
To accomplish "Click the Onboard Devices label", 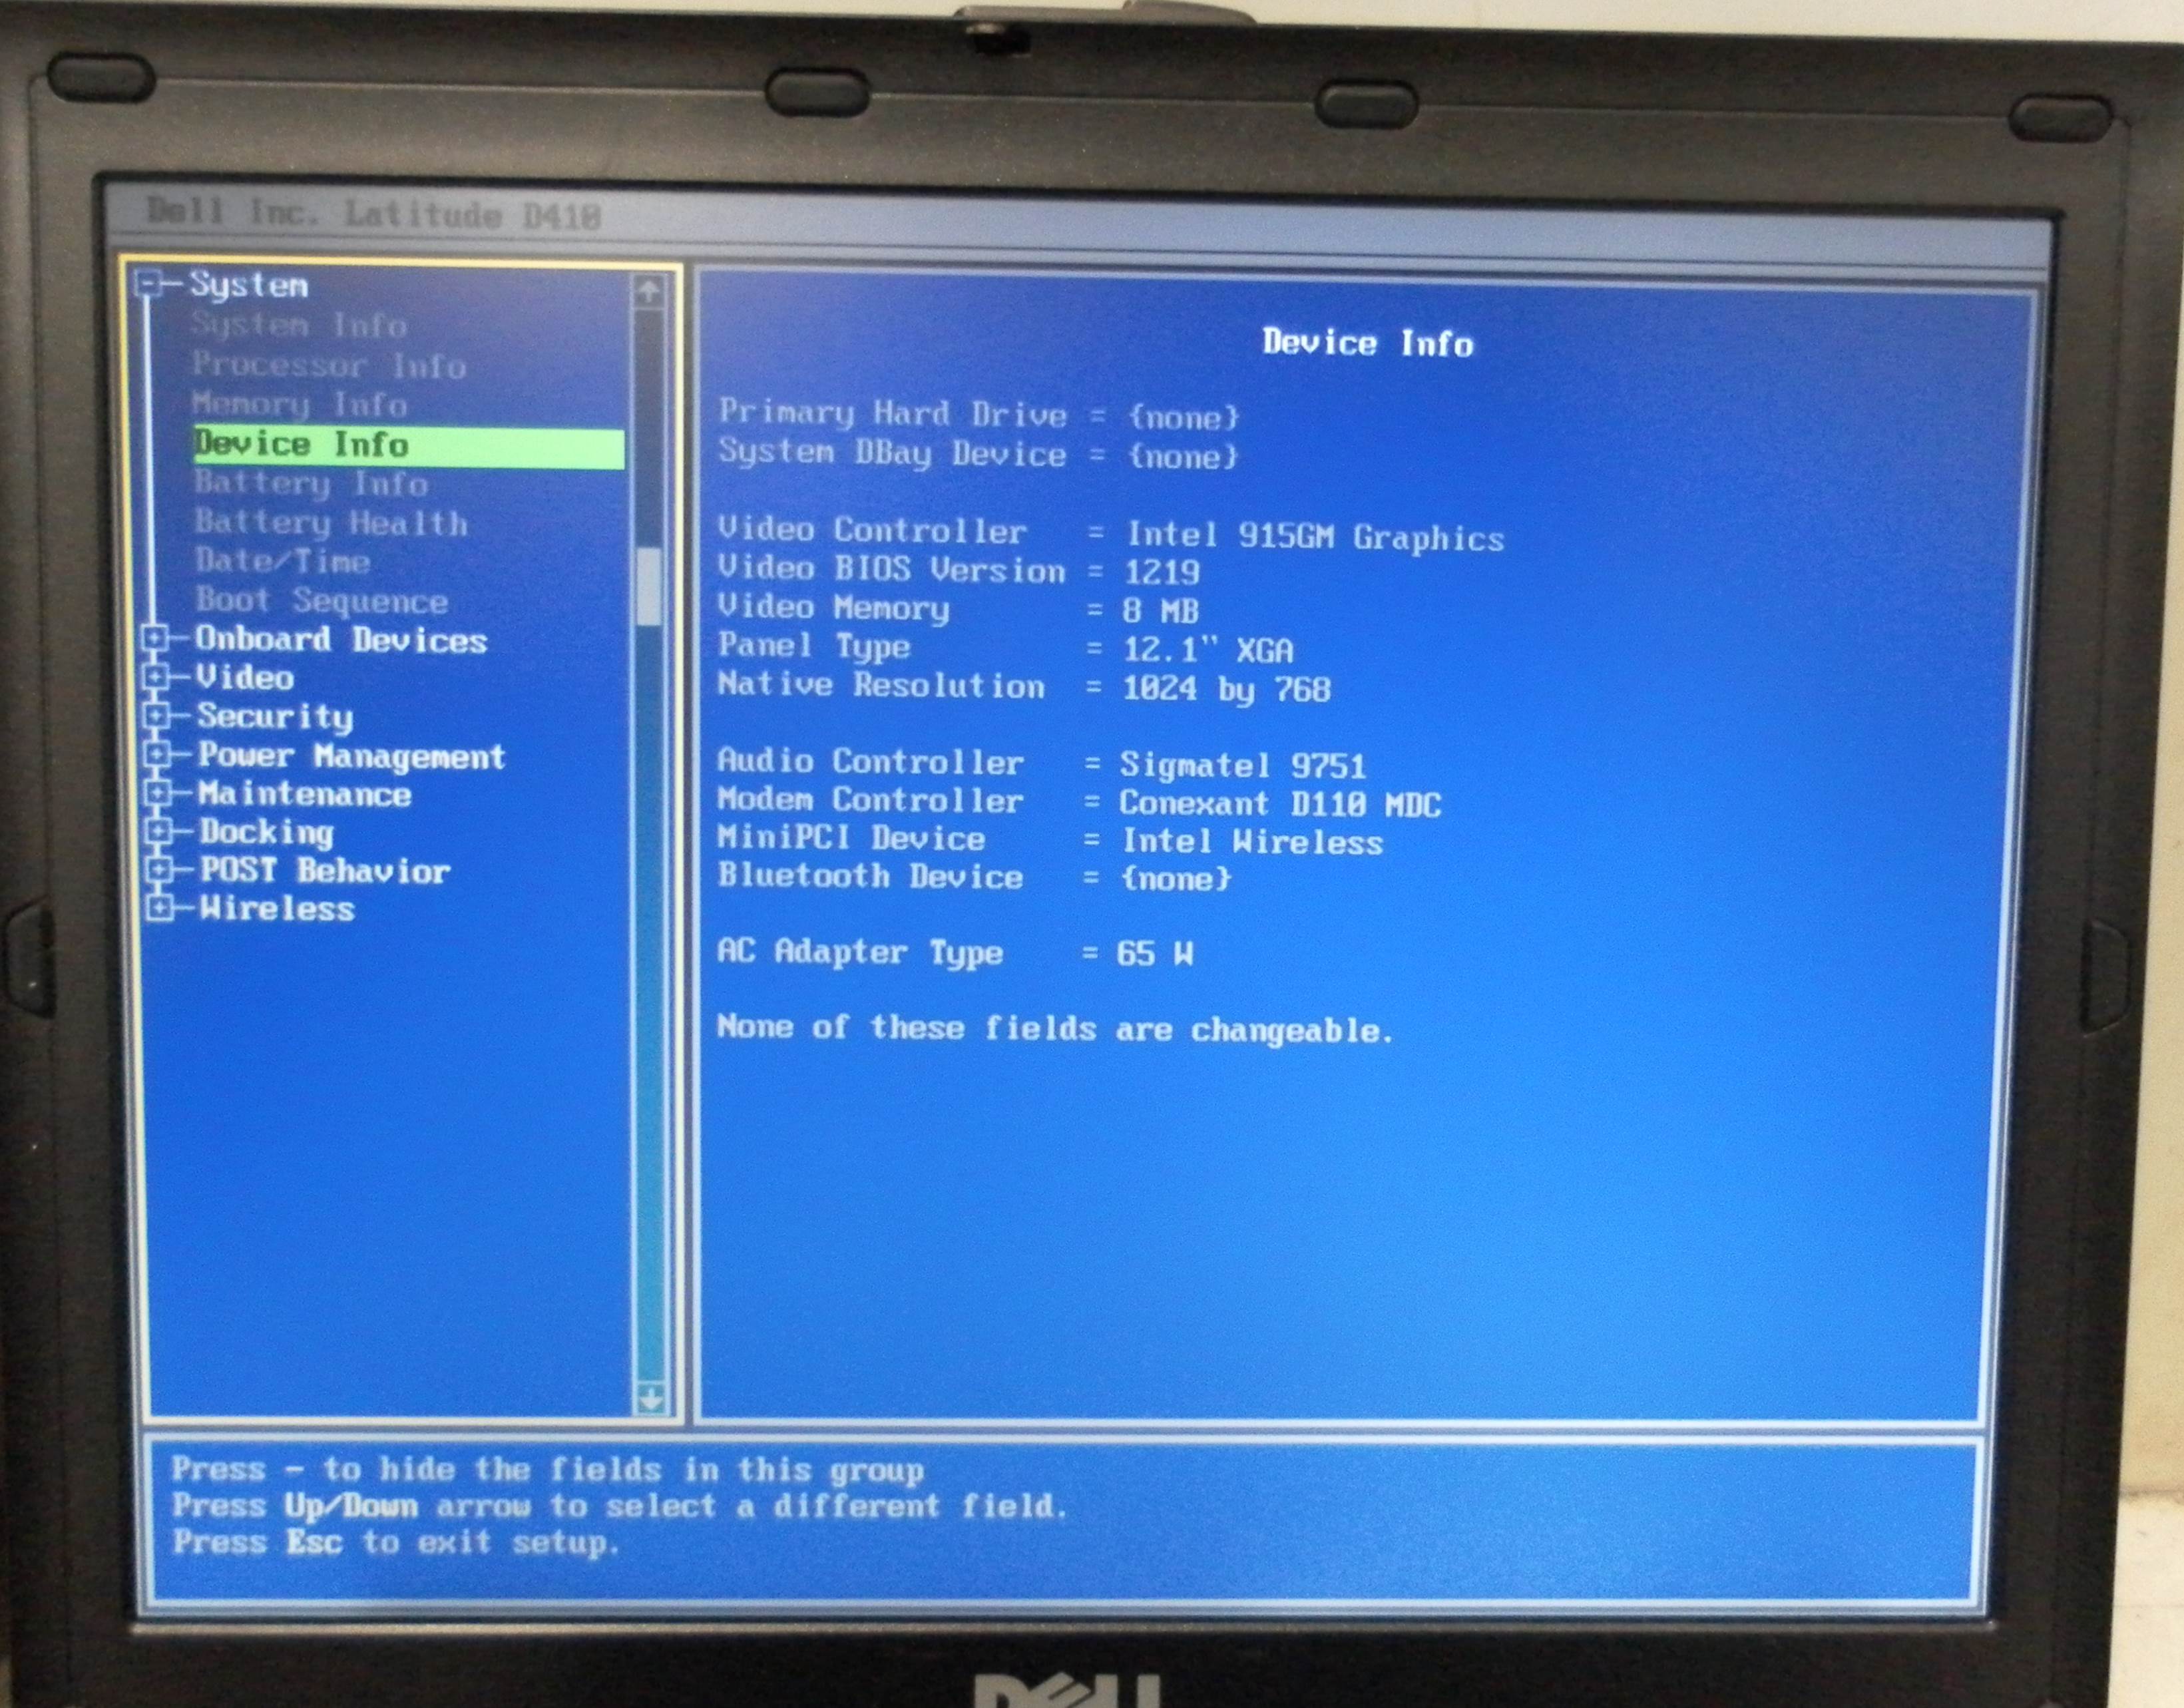I will click(341, 640).
